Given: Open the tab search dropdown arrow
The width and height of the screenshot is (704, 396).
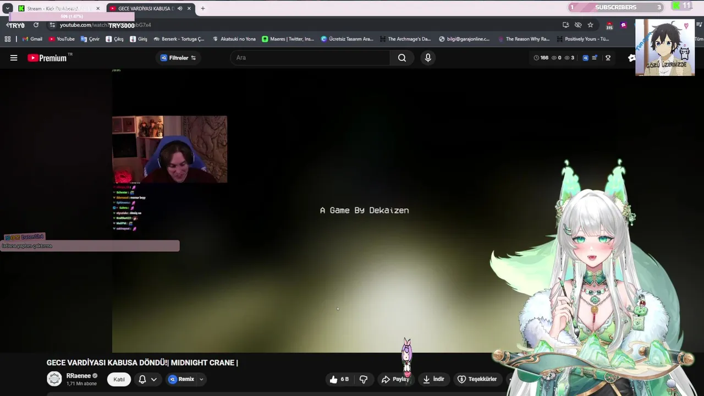Looking at the screenshot, I should (x=7, y=8).
